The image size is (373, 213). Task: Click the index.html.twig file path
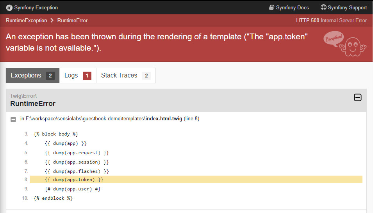104,119
